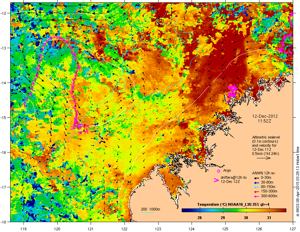Click the 'Altimetric sealevel' text line
This screenshot has height=232, width=300.
tap(266, 137)
